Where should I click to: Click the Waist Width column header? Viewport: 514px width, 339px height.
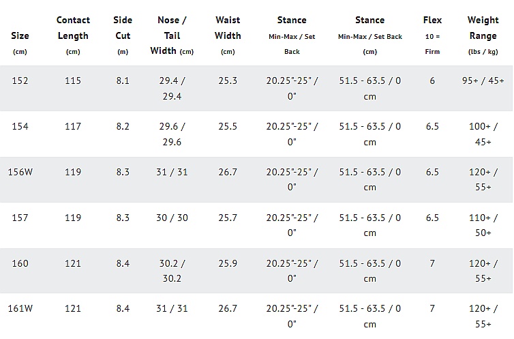[x=228, y=28]
